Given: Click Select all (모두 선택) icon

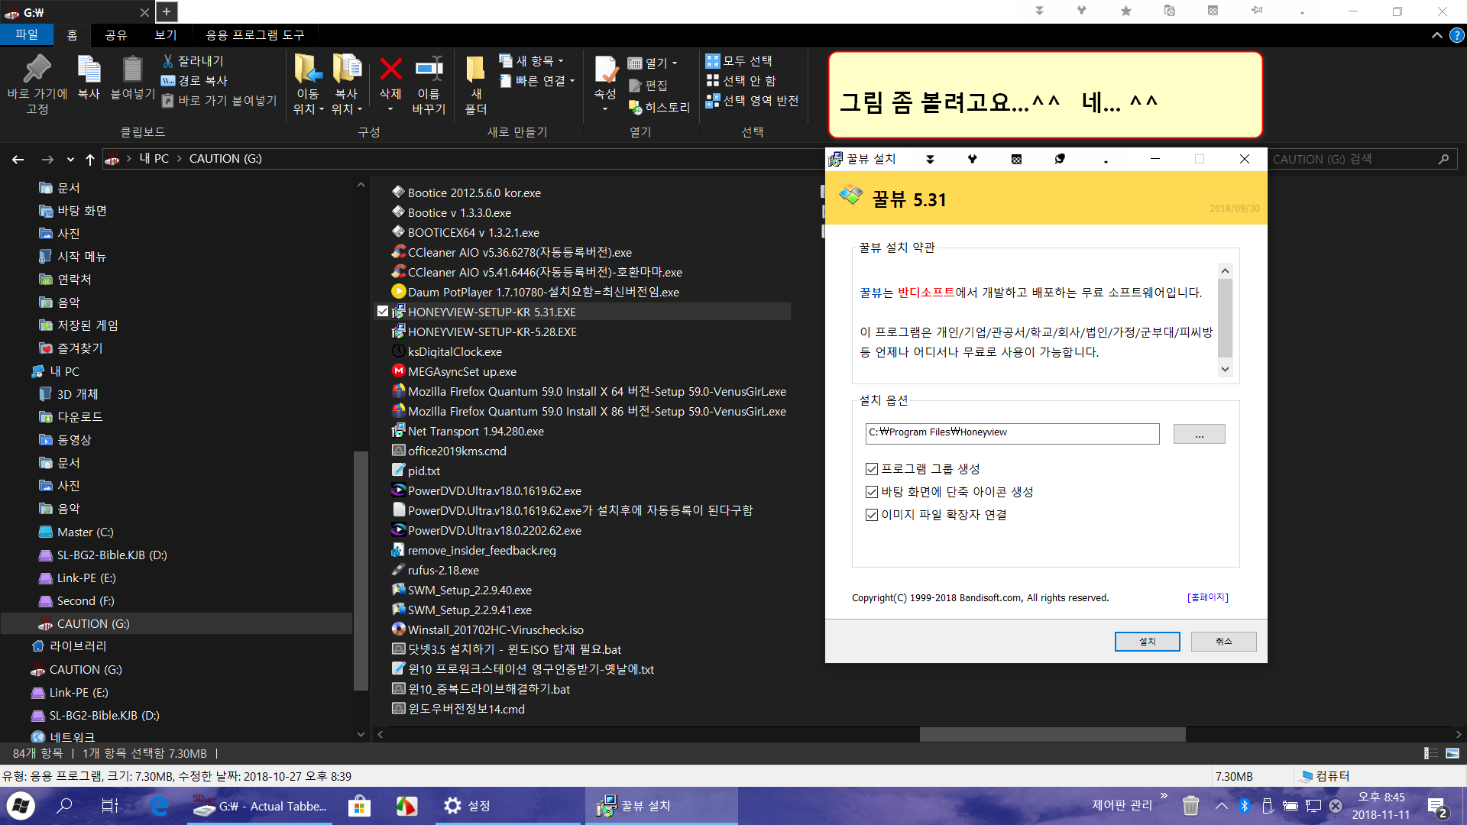Looking at the screenshot, I should (x=712, y=61).
